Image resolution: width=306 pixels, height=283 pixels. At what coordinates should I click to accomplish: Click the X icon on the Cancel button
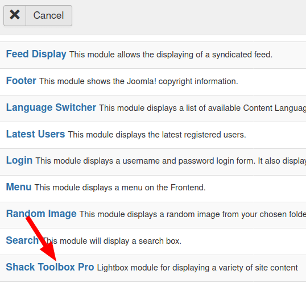[15, 15]
